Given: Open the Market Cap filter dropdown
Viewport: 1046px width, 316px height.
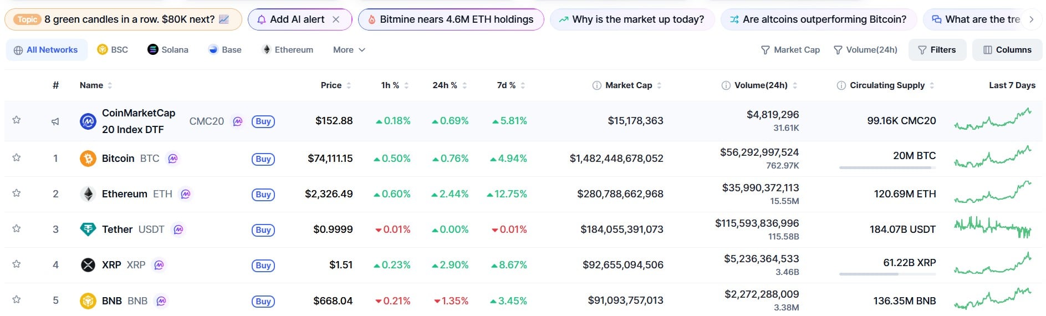Looking at the screenshot, I should pyautogui.click(x=790, y=50).
